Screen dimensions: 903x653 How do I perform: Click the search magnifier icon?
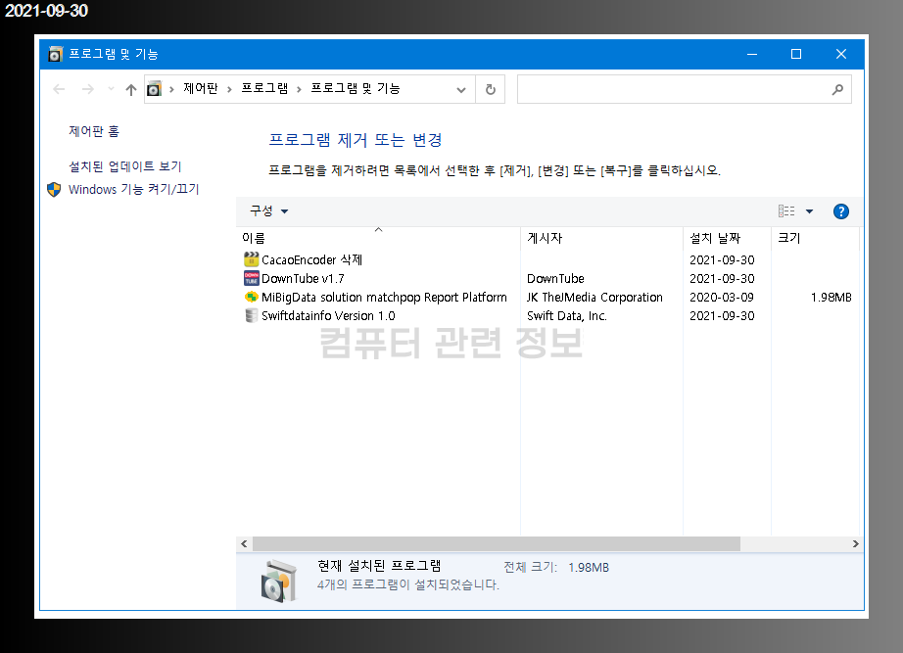click(837, 89)
